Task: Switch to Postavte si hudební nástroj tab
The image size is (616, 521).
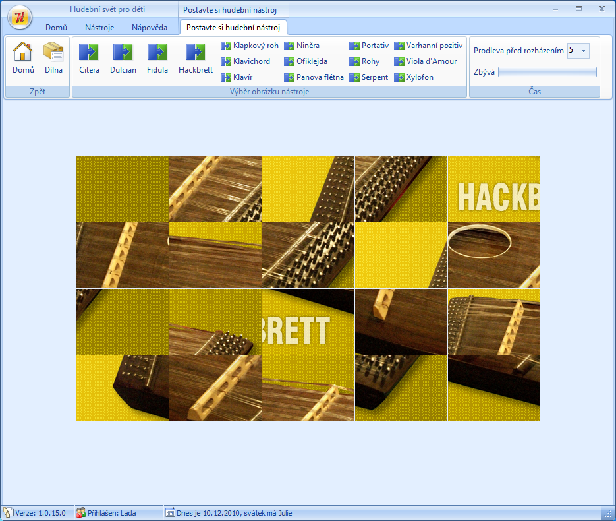Action: pyautogui.click(x=233, y=28)
